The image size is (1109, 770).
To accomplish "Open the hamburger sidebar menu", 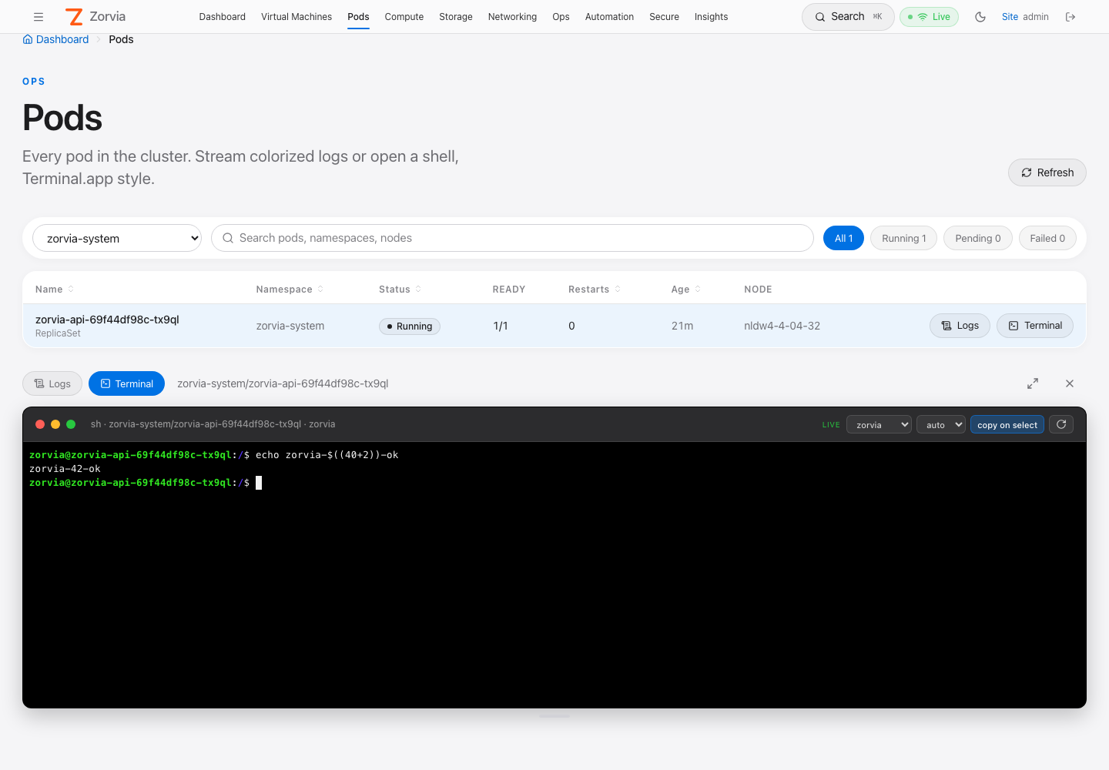I will [39, 17].
